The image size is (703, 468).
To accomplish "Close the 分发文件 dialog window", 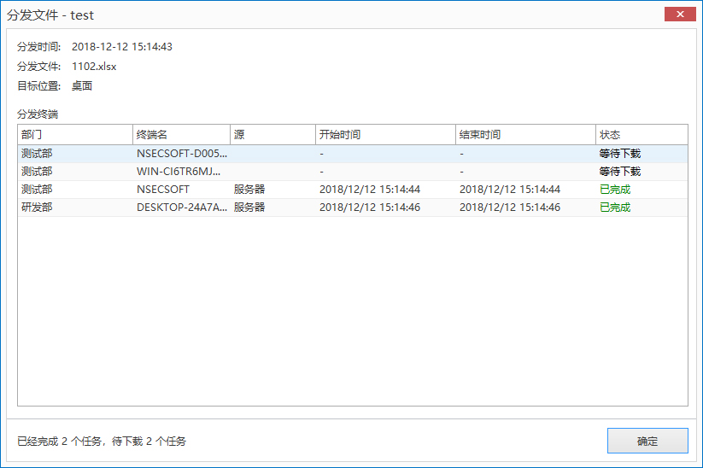I will [x=678, y=15].
